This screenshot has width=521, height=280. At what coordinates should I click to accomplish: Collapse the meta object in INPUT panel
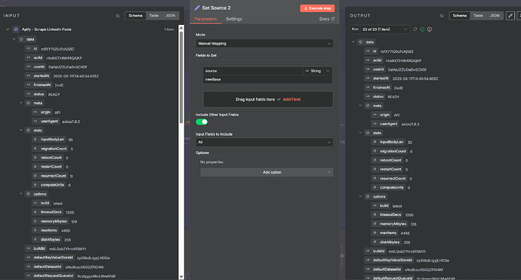click(21, 103)
